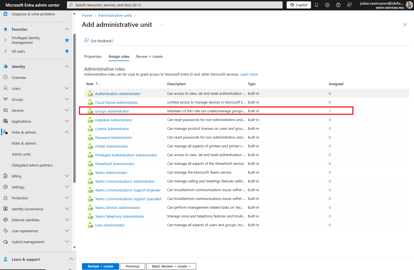Unfavorite Privileged Identity Management star
The width and height of the screenshot is (414, 270).
67,40
